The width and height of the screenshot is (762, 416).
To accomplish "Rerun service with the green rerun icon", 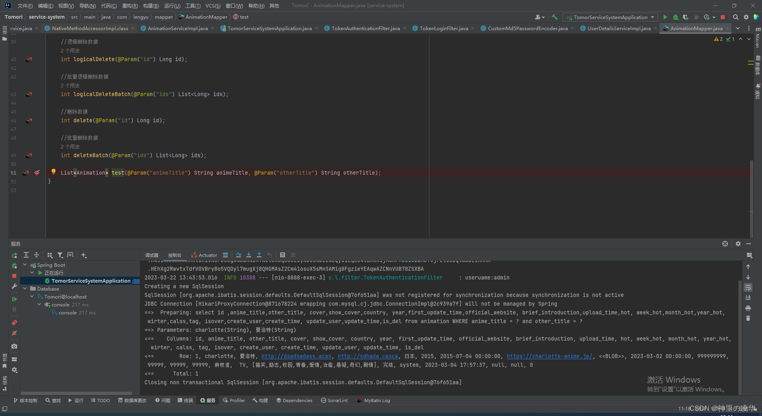I will point(14,255).
